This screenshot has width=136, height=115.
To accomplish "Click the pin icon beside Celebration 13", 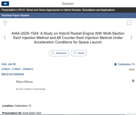I will coord(116,65).
